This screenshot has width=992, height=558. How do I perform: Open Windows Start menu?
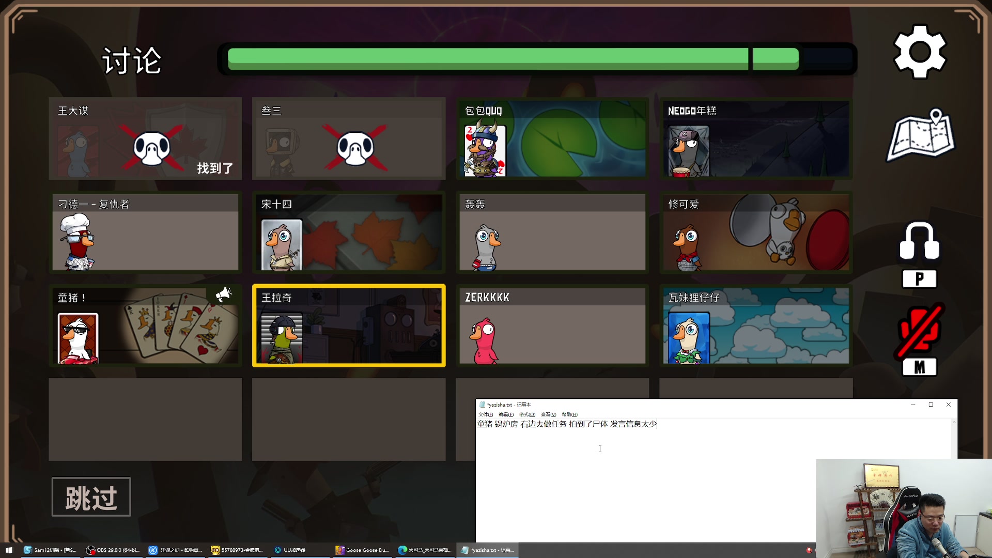[x=9, y=550]
